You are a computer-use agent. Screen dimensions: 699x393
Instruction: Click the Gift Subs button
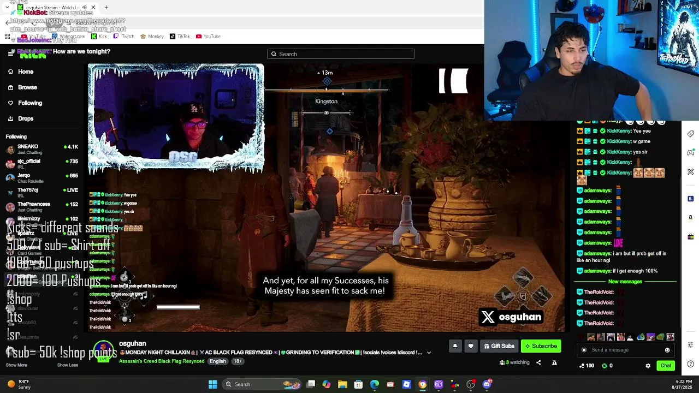click(x=499, y=346)
